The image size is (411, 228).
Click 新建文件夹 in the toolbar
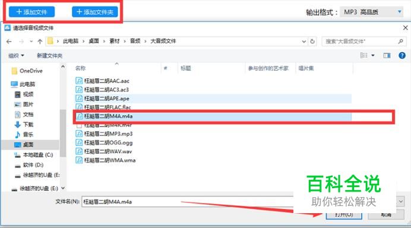(x=49, y=56)
